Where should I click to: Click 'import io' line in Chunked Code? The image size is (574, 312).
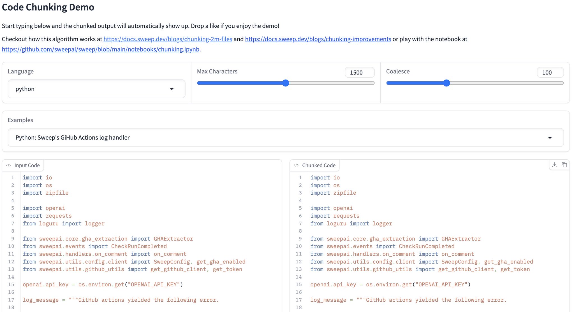click(325, 178)
